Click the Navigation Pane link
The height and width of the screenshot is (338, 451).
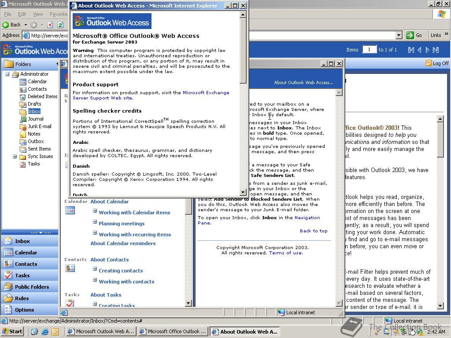coord(259,220)
